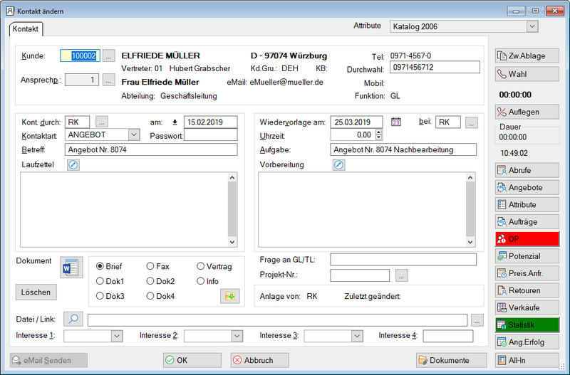Open the Attribute Katalog 2006 dropdown
The image size is (570, 375).
point(532,27)
